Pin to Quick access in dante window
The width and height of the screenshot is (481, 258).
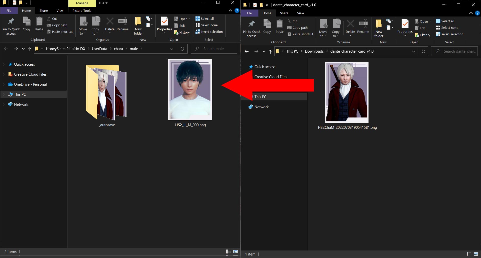[252, 29]
